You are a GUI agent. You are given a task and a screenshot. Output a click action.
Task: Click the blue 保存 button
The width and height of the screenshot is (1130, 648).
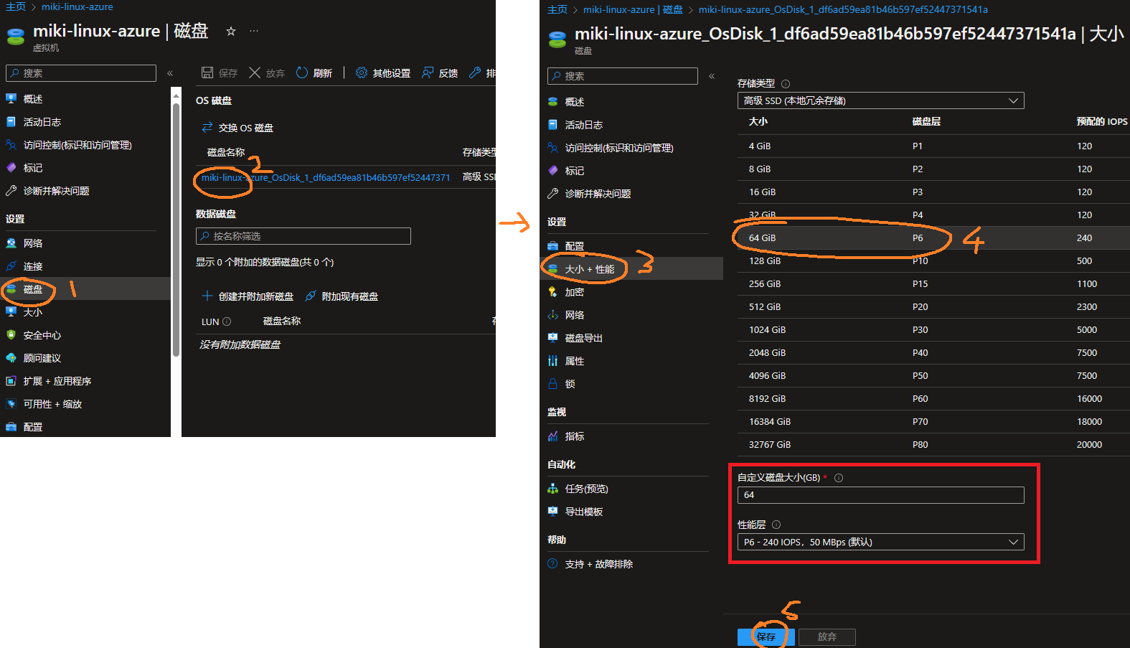pyautogui.click(x=766, y=637)
